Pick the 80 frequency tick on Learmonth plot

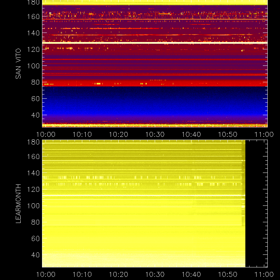tap(35, 222)
